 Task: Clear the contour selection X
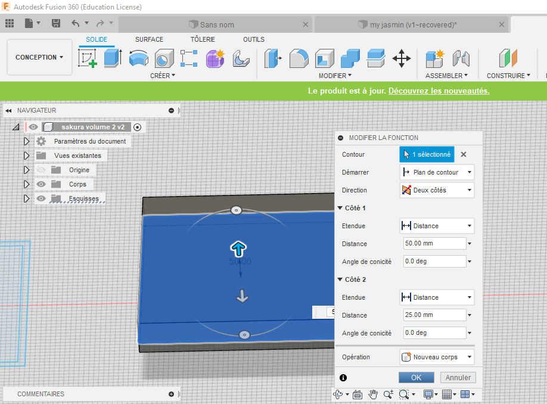coord(463,154)
